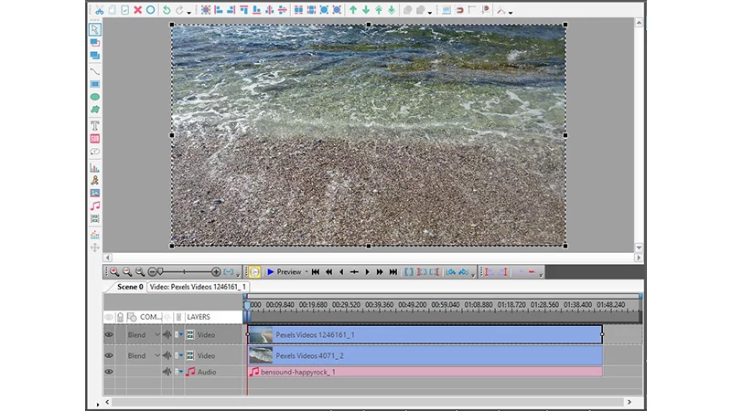Click the green Undo arrow
732x411 pixels.
pos(167,10)
